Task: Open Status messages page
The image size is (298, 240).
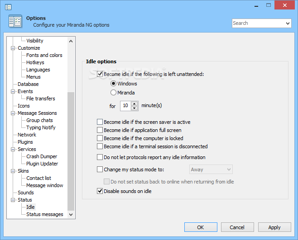Action: (x=45, y=214)
